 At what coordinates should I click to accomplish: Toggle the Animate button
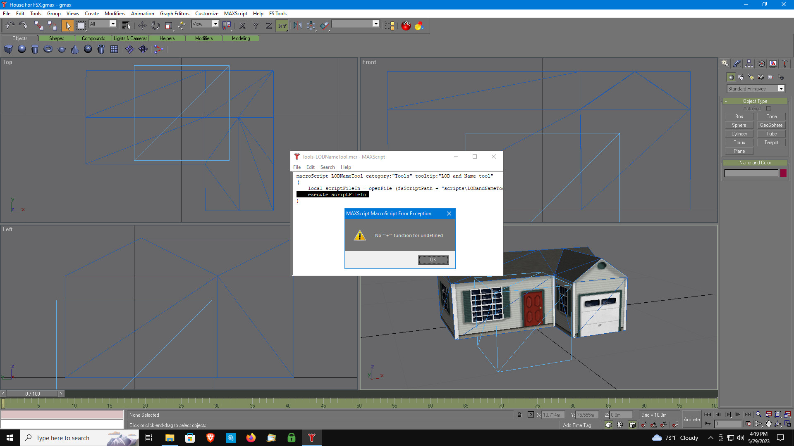click(x=691, y=420)
